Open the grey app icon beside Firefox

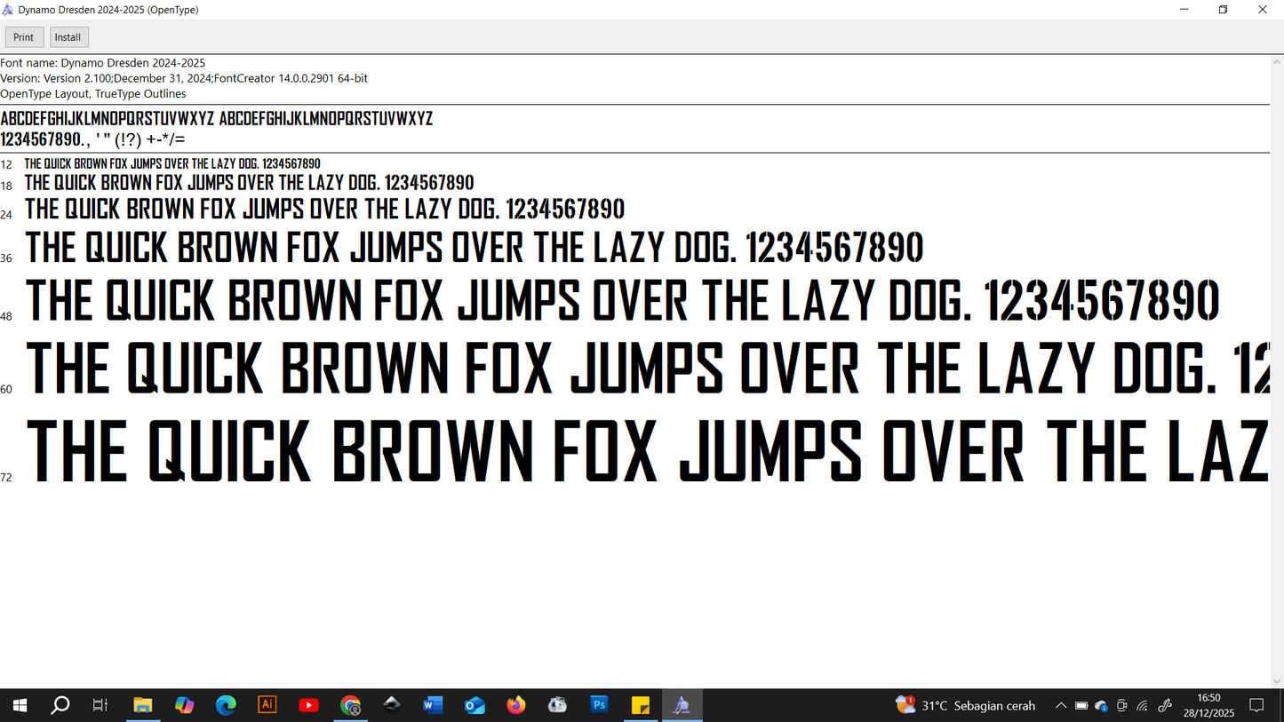[x=557, y=706]
